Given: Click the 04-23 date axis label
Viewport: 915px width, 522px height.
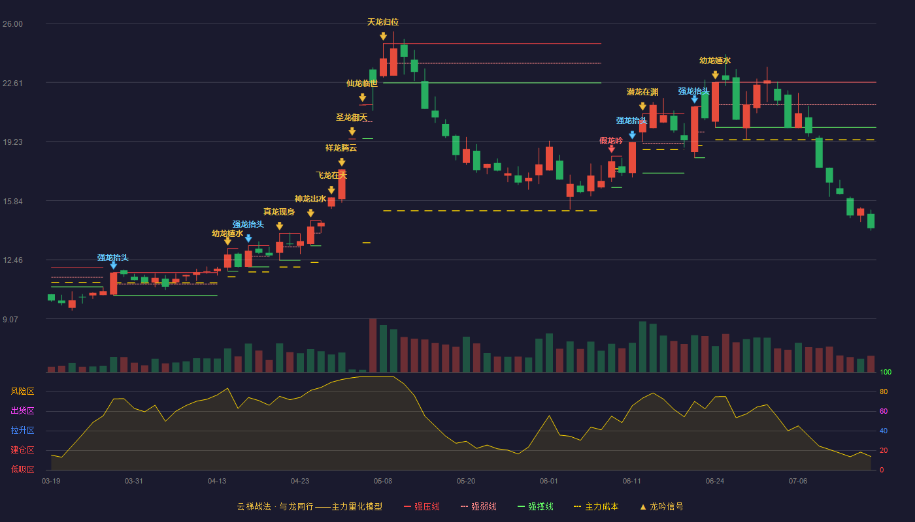Looking at the screenshot, I should click(300, 481).
